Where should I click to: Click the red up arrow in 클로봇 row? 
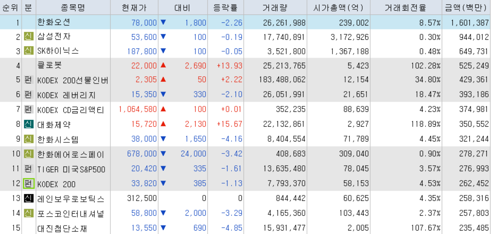click(163, 65)
